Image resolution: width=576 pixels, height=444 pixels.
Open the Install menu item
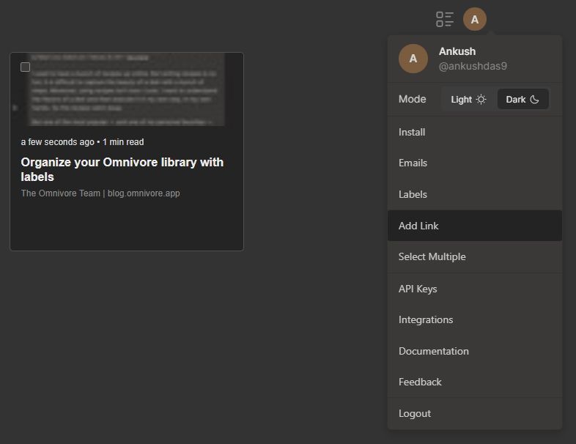[412, 133]
